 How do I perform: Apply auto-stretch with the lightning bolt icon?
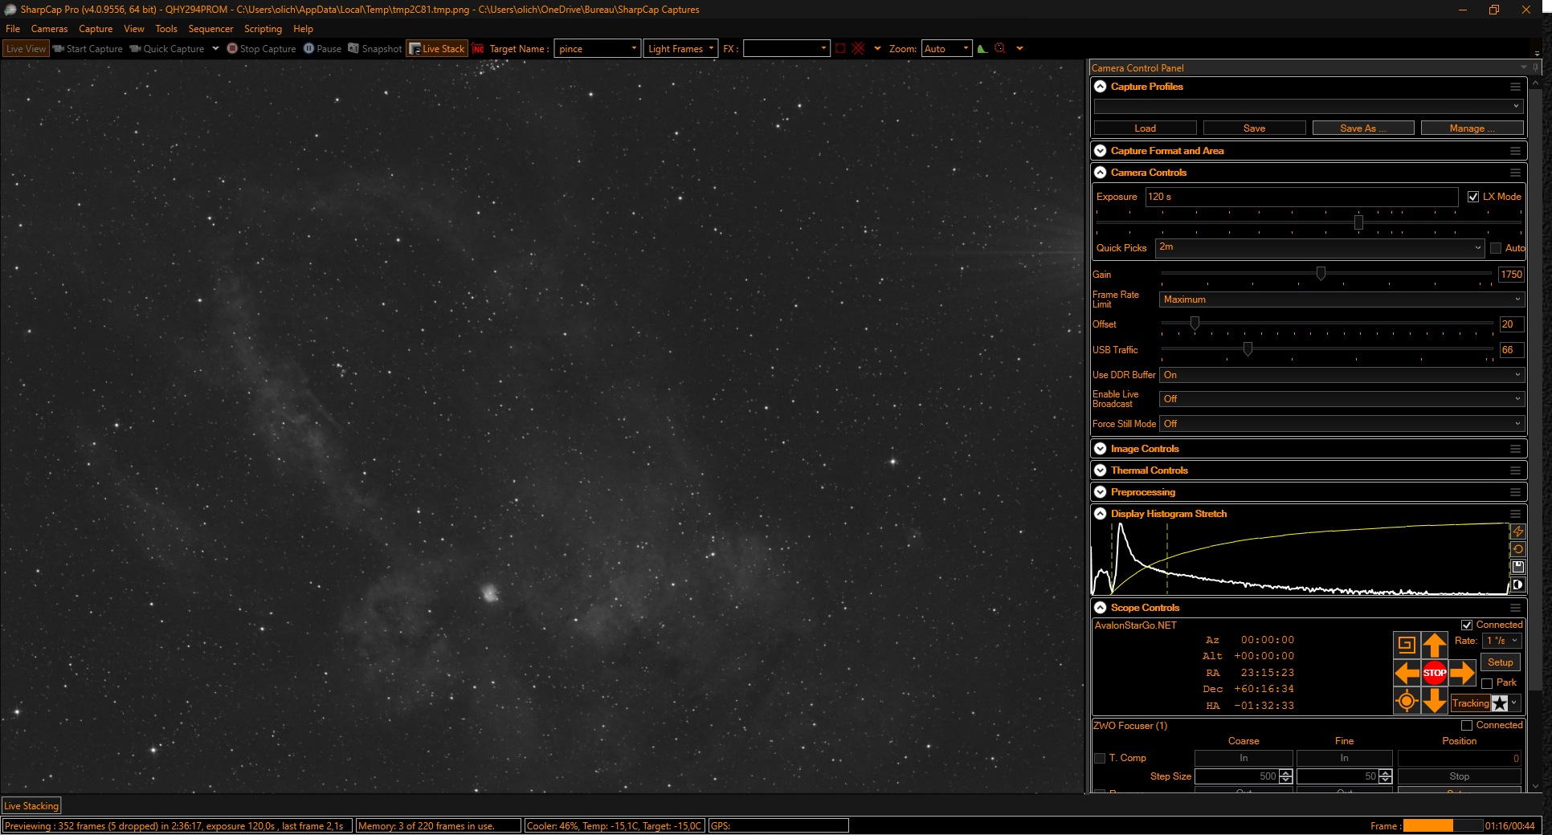click(x=1517, y=532)
